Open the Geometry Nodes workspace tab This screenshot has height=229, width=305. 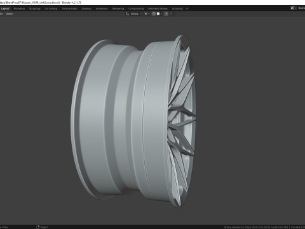coord(158,9)
